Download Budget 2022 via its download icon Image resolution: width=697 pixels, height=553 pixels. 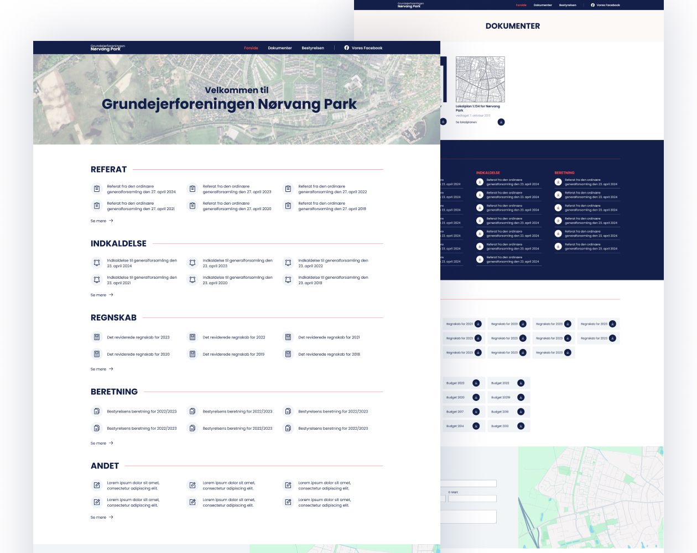coord(521,383)
